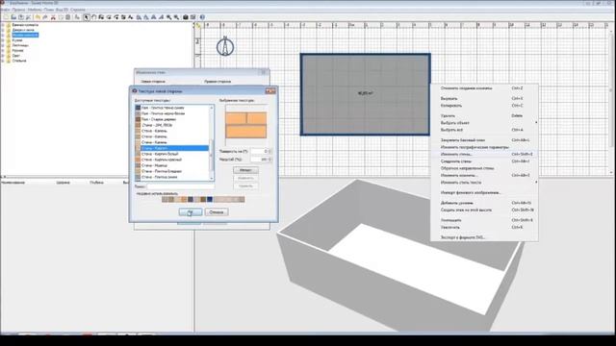The width and height of the screenshot is (616, 346).
Task: Confirm the texture dialog with OK
Action: tap(191, 211)
